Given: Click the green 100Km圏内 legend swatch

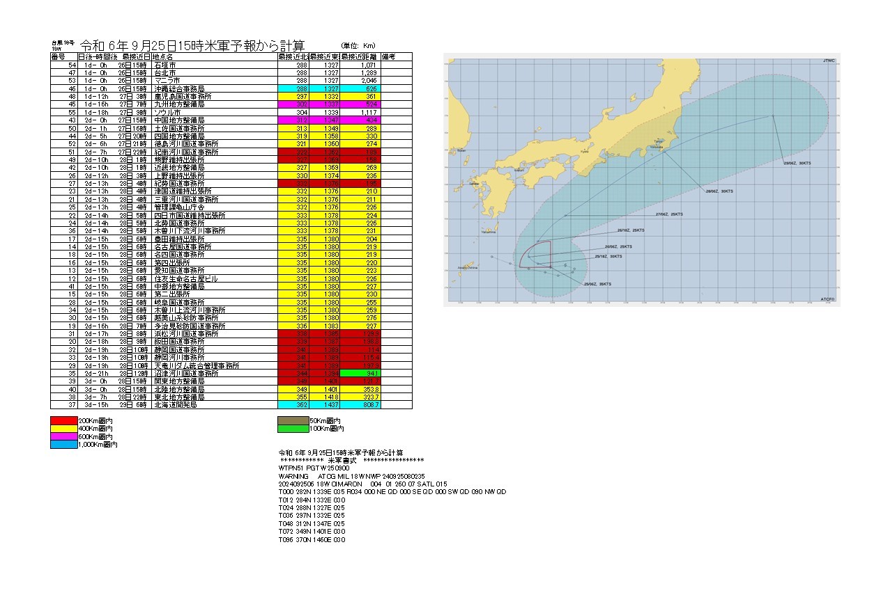Looking at the screenshot, I should (293, 429).
